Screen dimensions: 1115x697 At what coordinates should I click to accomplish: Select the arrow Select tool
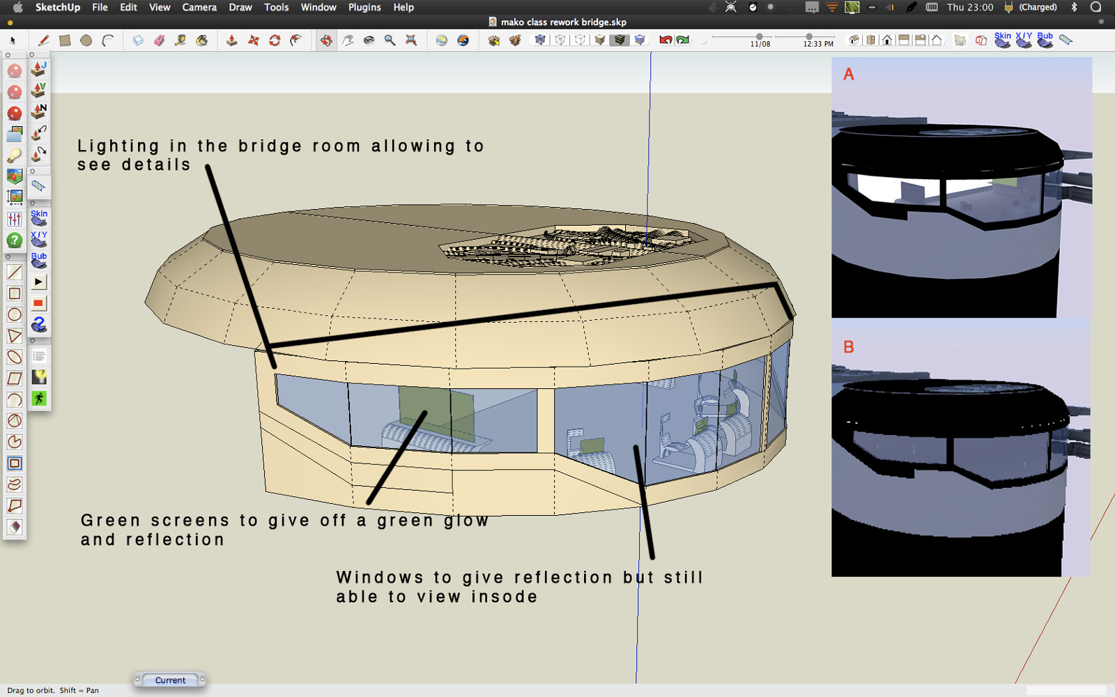click(x=13, y=40)
